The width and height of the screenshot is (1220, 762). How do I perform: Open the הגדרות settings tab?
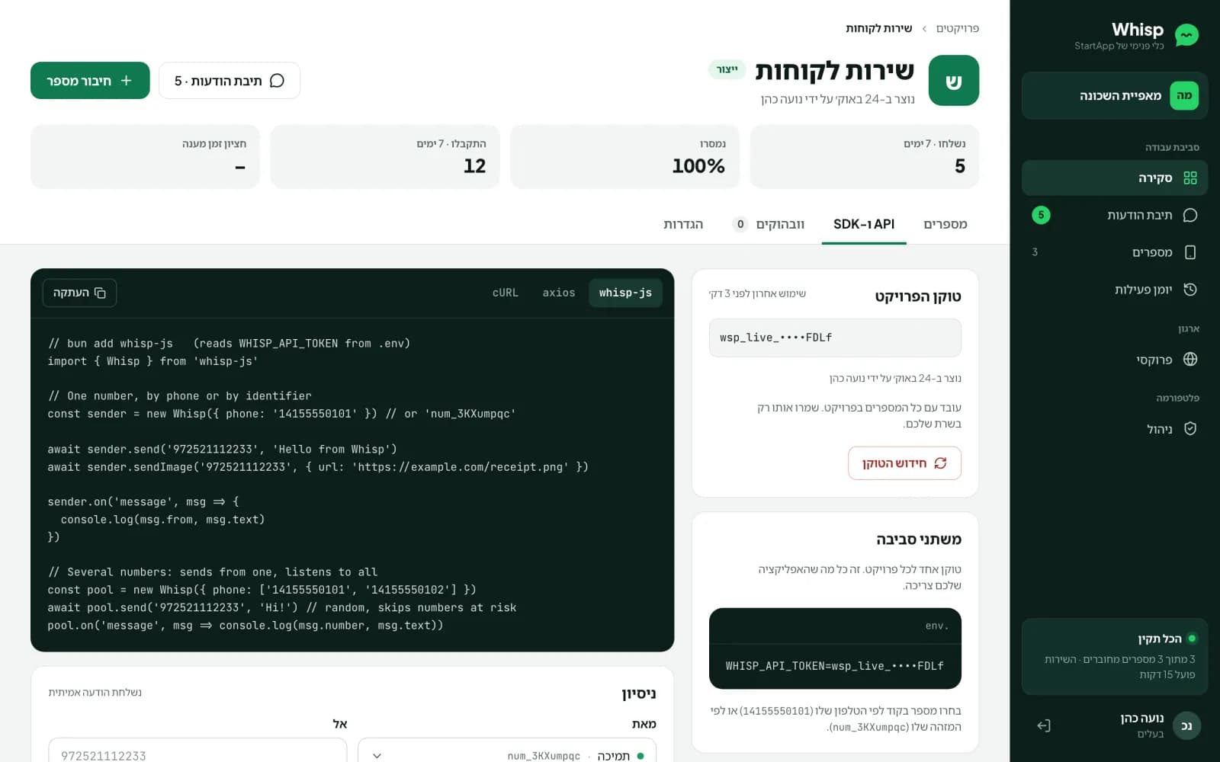click(683, 224)
